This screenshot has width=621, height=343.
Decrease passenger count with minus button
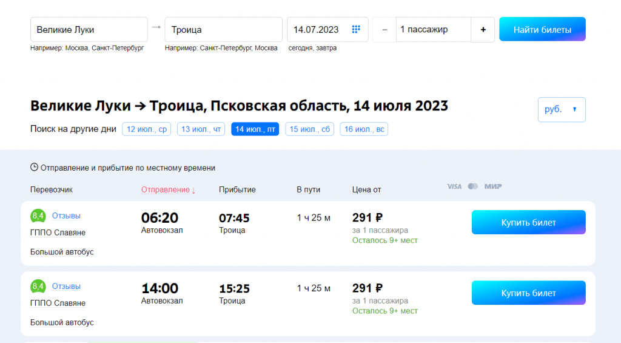(384, 29)
